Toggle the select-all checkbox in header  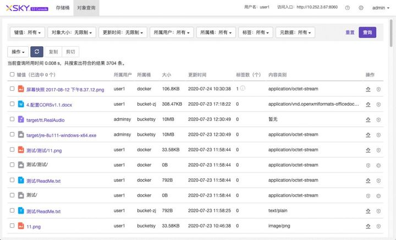click(12, 74)
